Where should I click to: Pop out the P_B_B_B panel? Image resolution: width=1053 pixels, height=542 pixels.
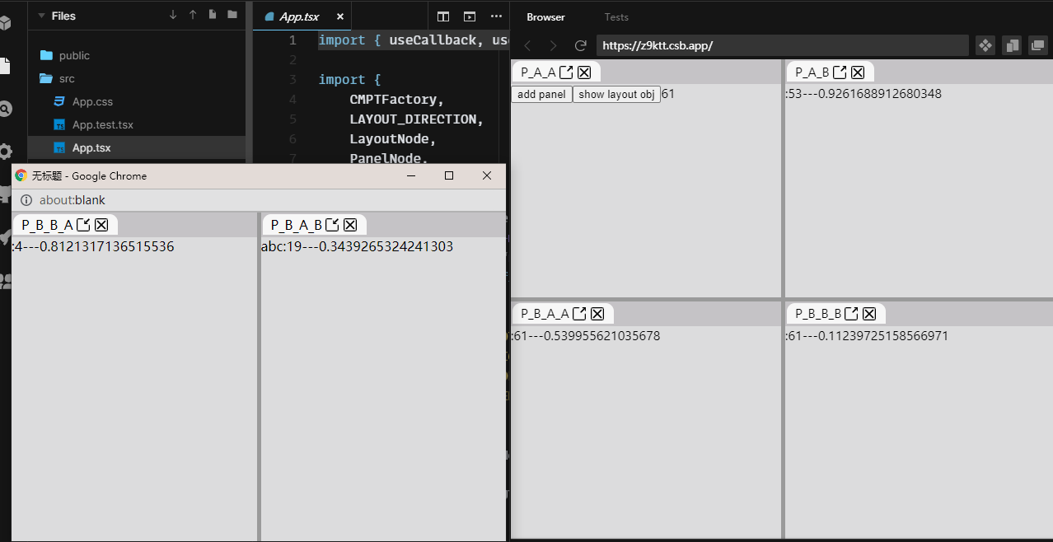(852, 314)
